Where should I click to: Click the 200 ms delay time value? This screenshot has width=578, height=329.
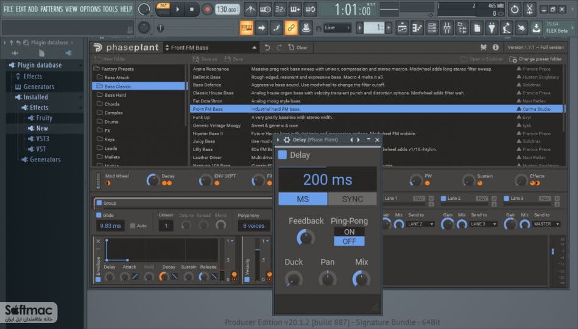pyautogui.click(x=327, y=180)
